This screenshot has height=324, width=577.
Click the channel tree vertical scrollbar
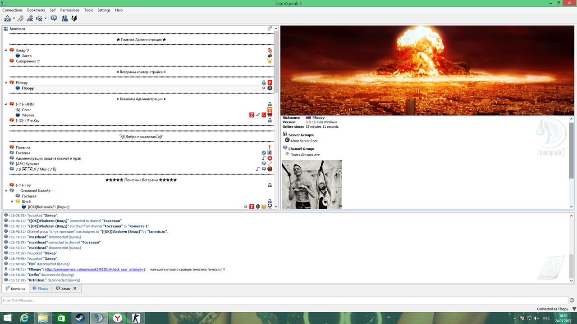point(276,112)
